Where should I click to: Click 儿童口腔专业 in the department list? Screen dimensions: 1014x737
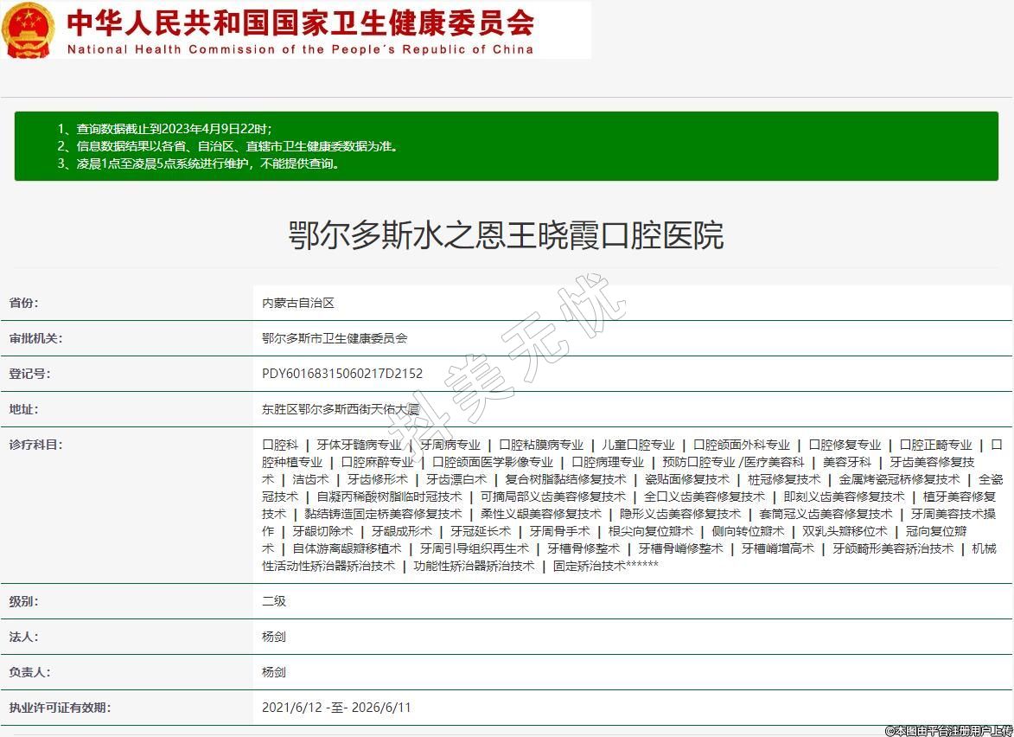pos(638,445)
